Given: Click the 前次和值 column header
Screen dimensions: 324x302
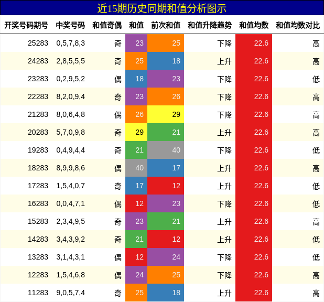Looking at the screenshot, I should pos(166,25).
